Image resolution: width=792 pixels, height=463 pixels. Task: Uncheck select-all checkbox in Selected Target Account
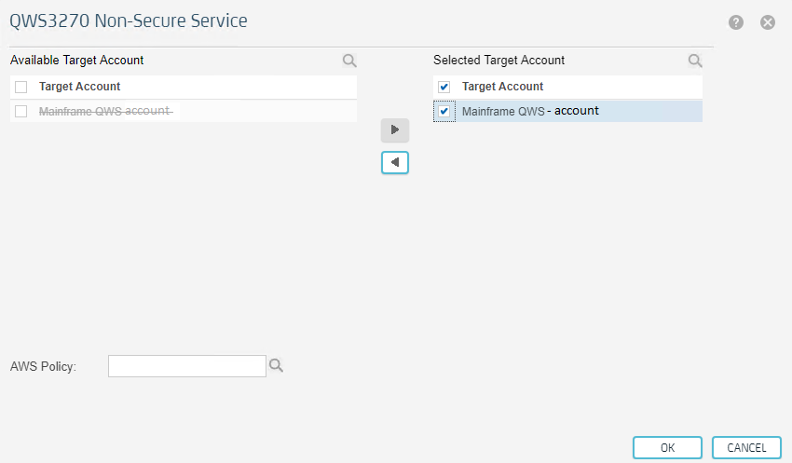[444, 88]
